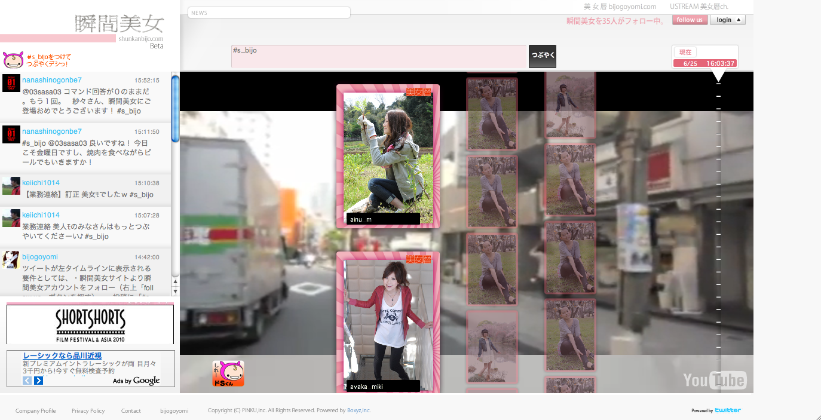The image size is (821, 420).
Task: Click the ドSくん mascot icon on the video
Action: pyautogui.click(x=228, y=373)
